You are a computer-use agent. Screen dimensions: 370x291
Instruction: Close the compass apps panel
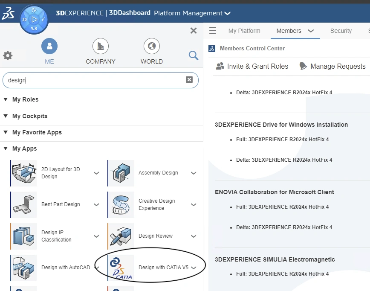194,30
